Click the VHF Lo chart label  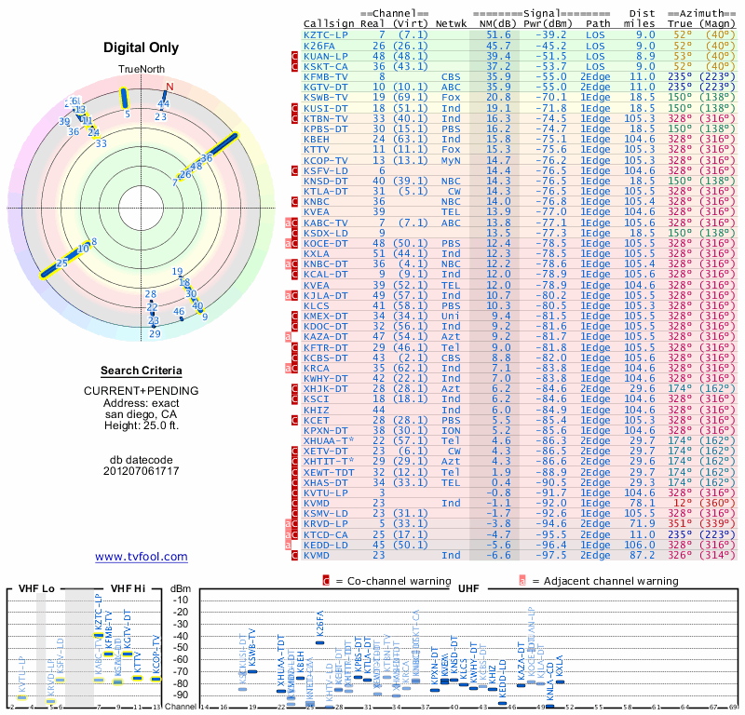point(36,588)
